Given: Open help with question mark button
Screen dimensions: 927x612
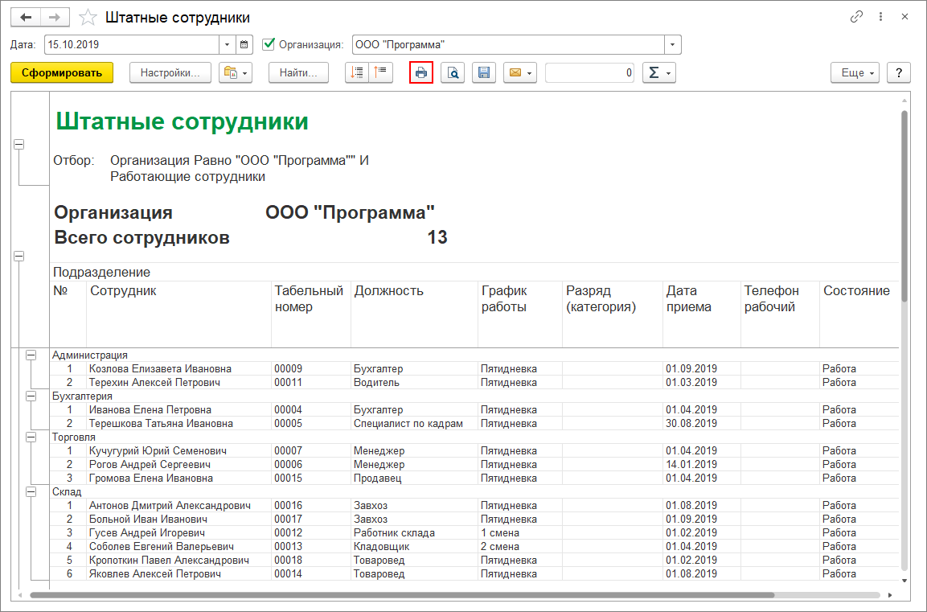Looking at the screenshot, I should pos(899,72).
